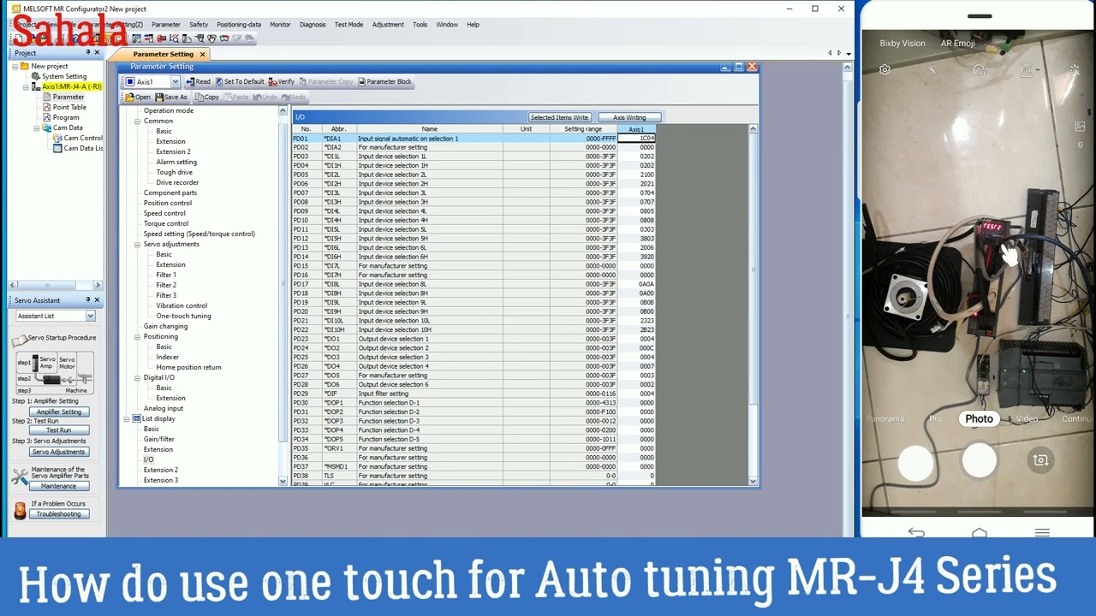
Task: Toggle the flash icon in phone camera
Action: [x=932, y=70]
